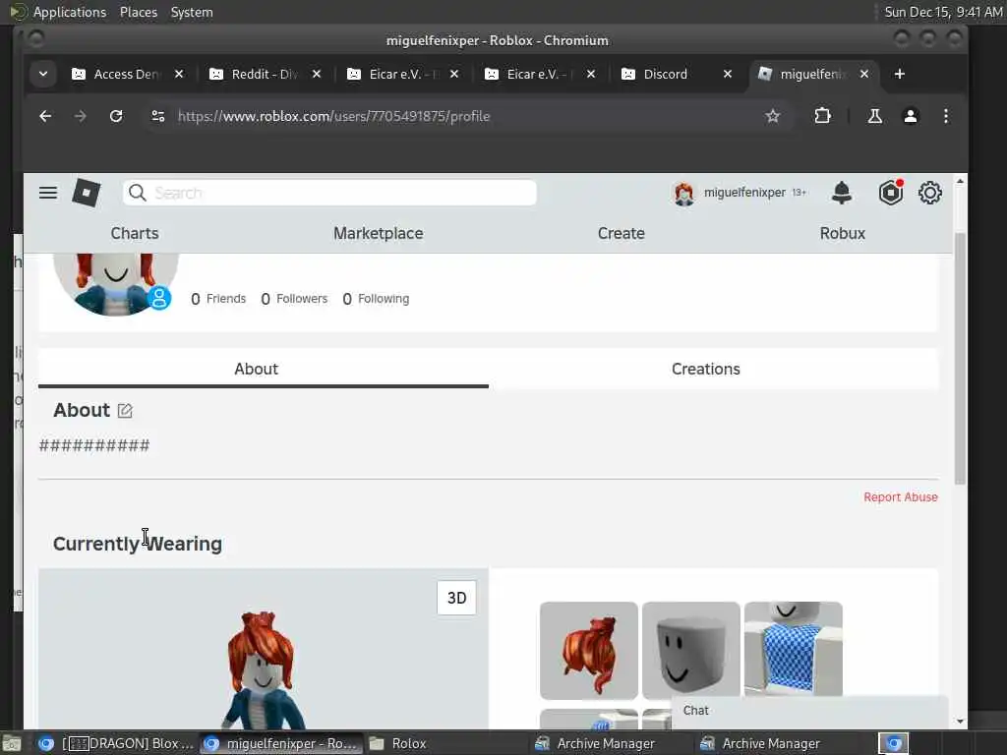Click the Roblox logo home icon

[x=87, y=193]
